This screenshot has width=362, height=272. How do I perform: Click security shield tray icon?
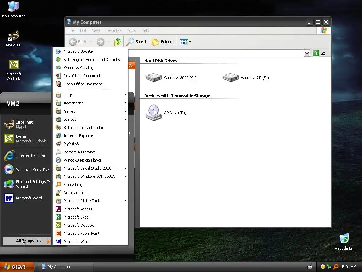coord(323,267)
